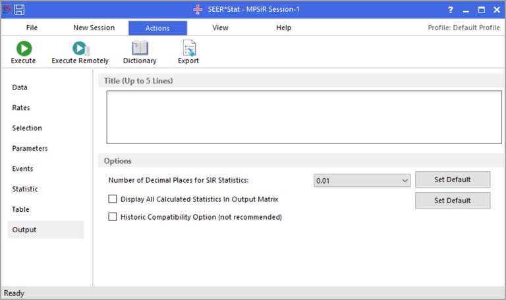This screenshot has width=506, height=300.
Task: Select the Parameters sidebar tab
Action: pos(30,149)
